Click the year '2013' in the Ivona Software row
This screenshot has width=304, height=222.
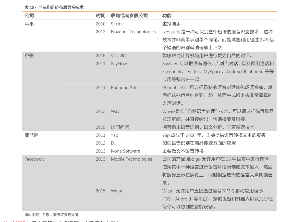click(x=101, y=151)
